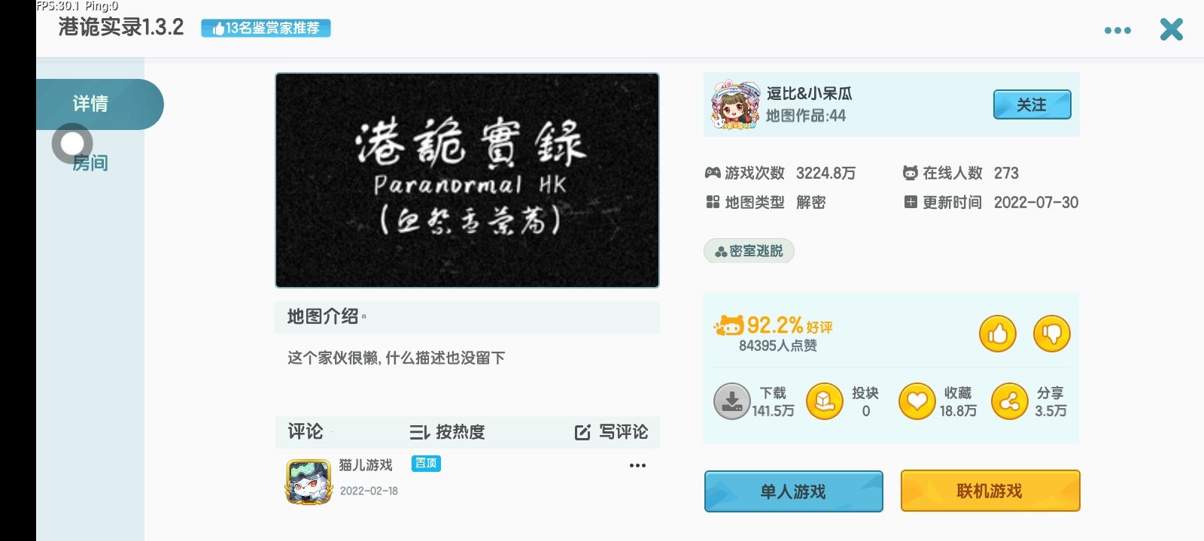This screenshot has width=1204, height=541.
Task: Tap the 13名鉴赏家推荐 badge
Action: click(x=266, y=29)
